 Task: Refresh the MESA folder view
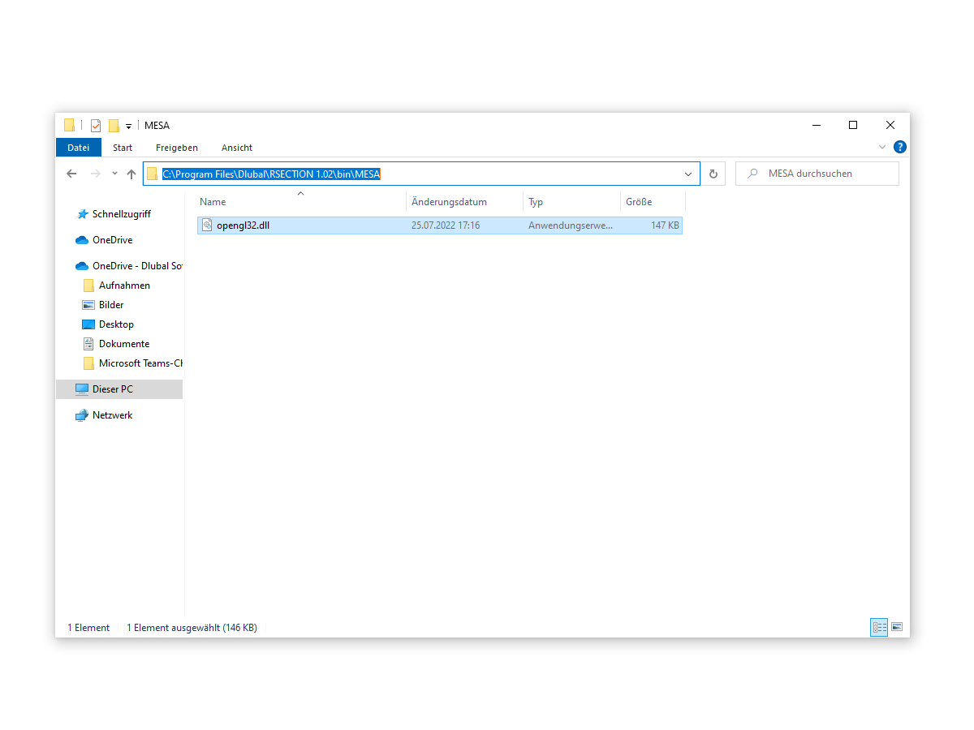713,173
